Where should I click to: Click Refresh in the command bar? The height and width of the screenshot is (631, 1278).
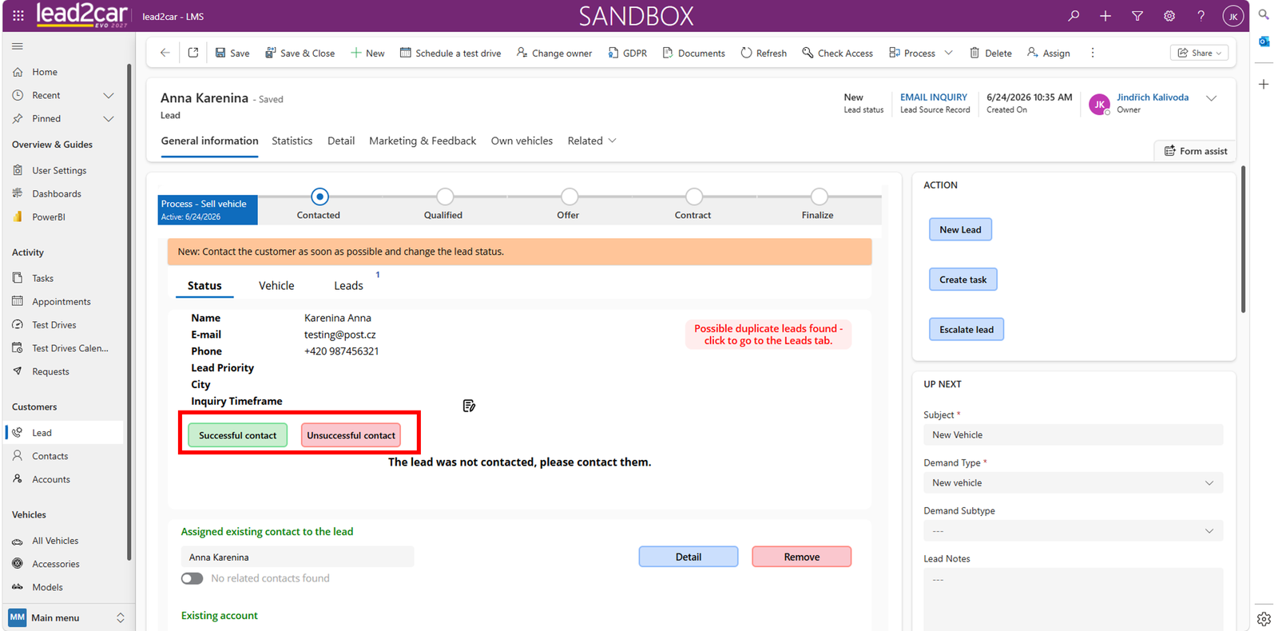764,53
